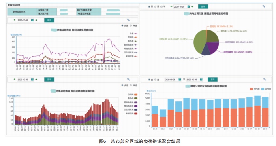Click 电热类 olive swatch in stacked chart legend
Image resolution: width=276 pixels, height=146 pixels.
click(x=136, y=98)
